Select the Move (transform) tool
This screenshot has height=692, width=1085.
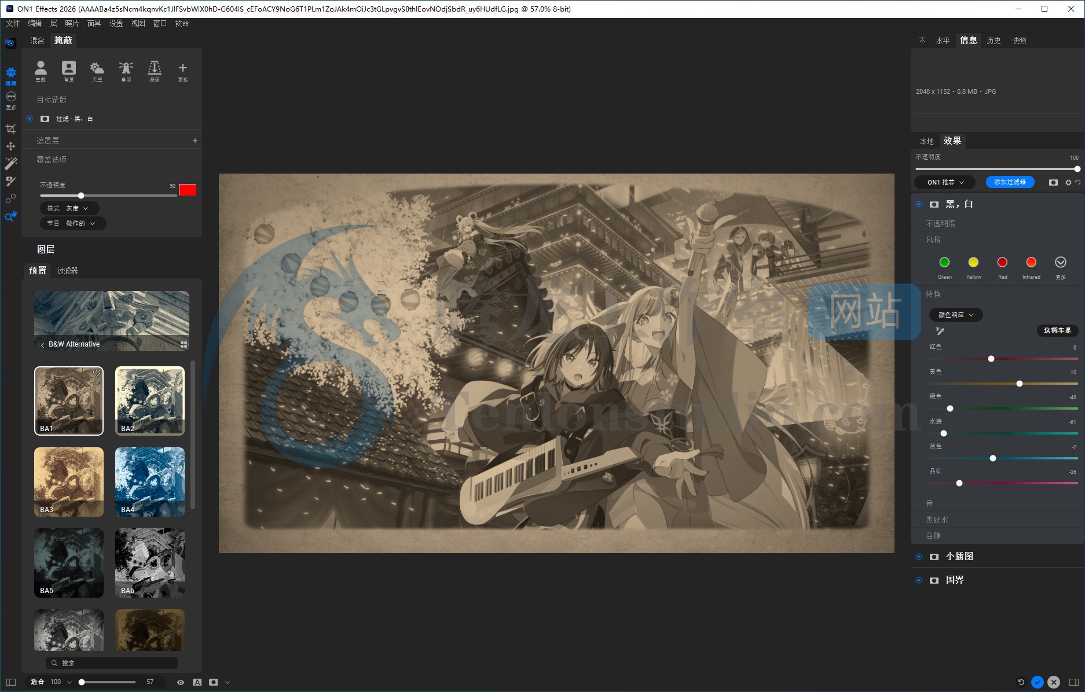pos(10,146)
